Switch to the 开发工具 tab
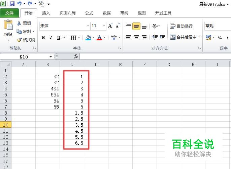This screenshot has width=231, height=169. pyautogui.click(x=163, y=13)
